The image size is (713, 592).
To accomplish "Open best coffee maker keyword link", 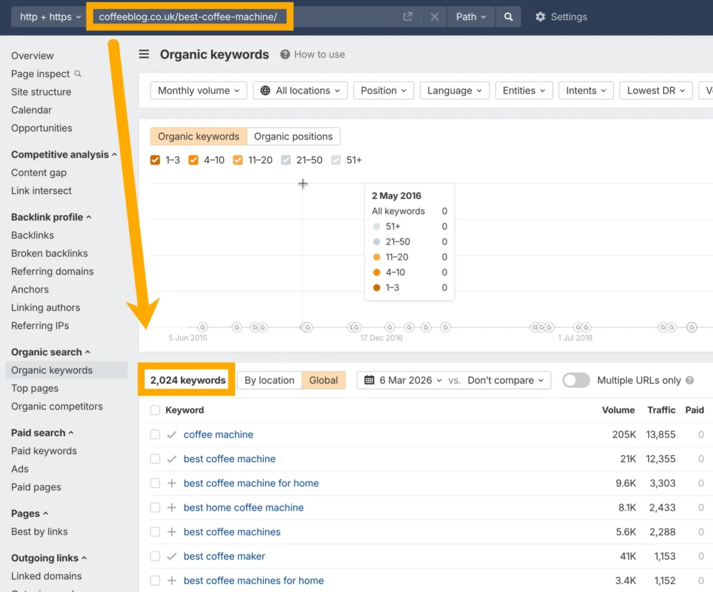I will [x=224, y=556].
